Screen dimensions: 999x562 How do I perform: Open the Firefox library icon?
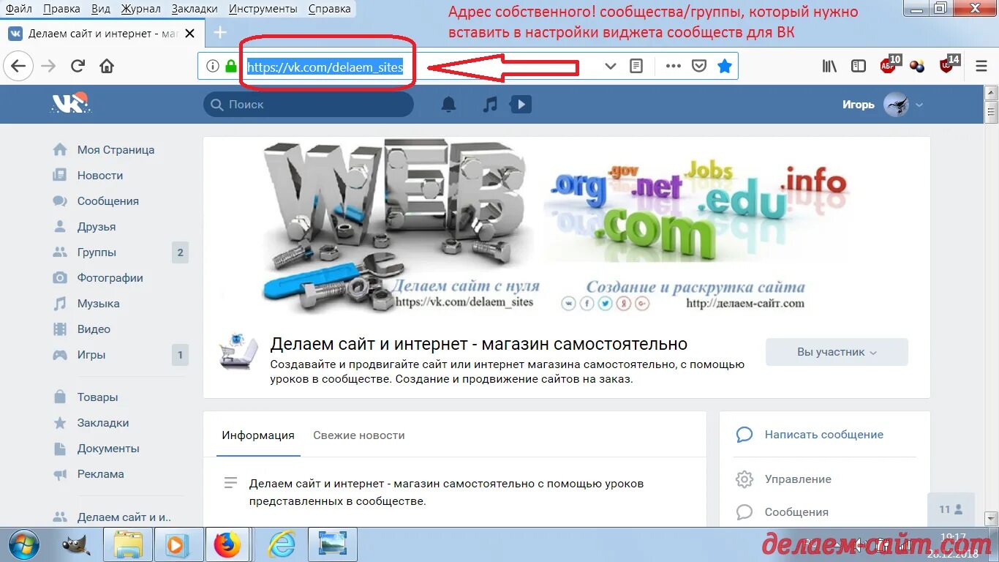point(829,66)
